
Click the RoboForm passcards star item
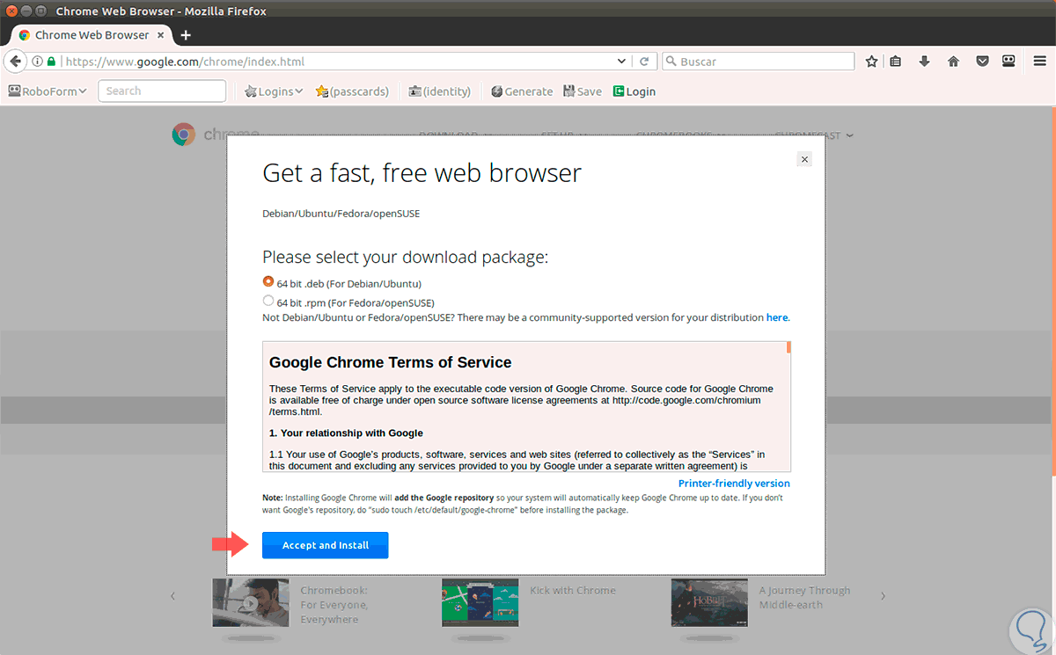352,91
